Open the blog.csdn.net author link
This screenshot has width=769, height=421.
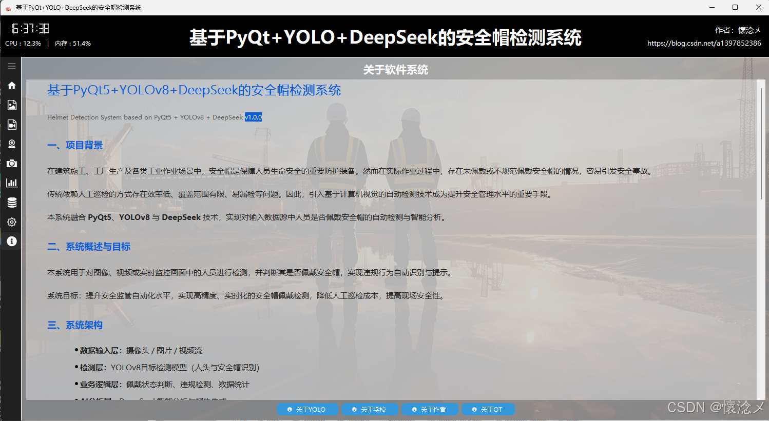coord(704,43)
